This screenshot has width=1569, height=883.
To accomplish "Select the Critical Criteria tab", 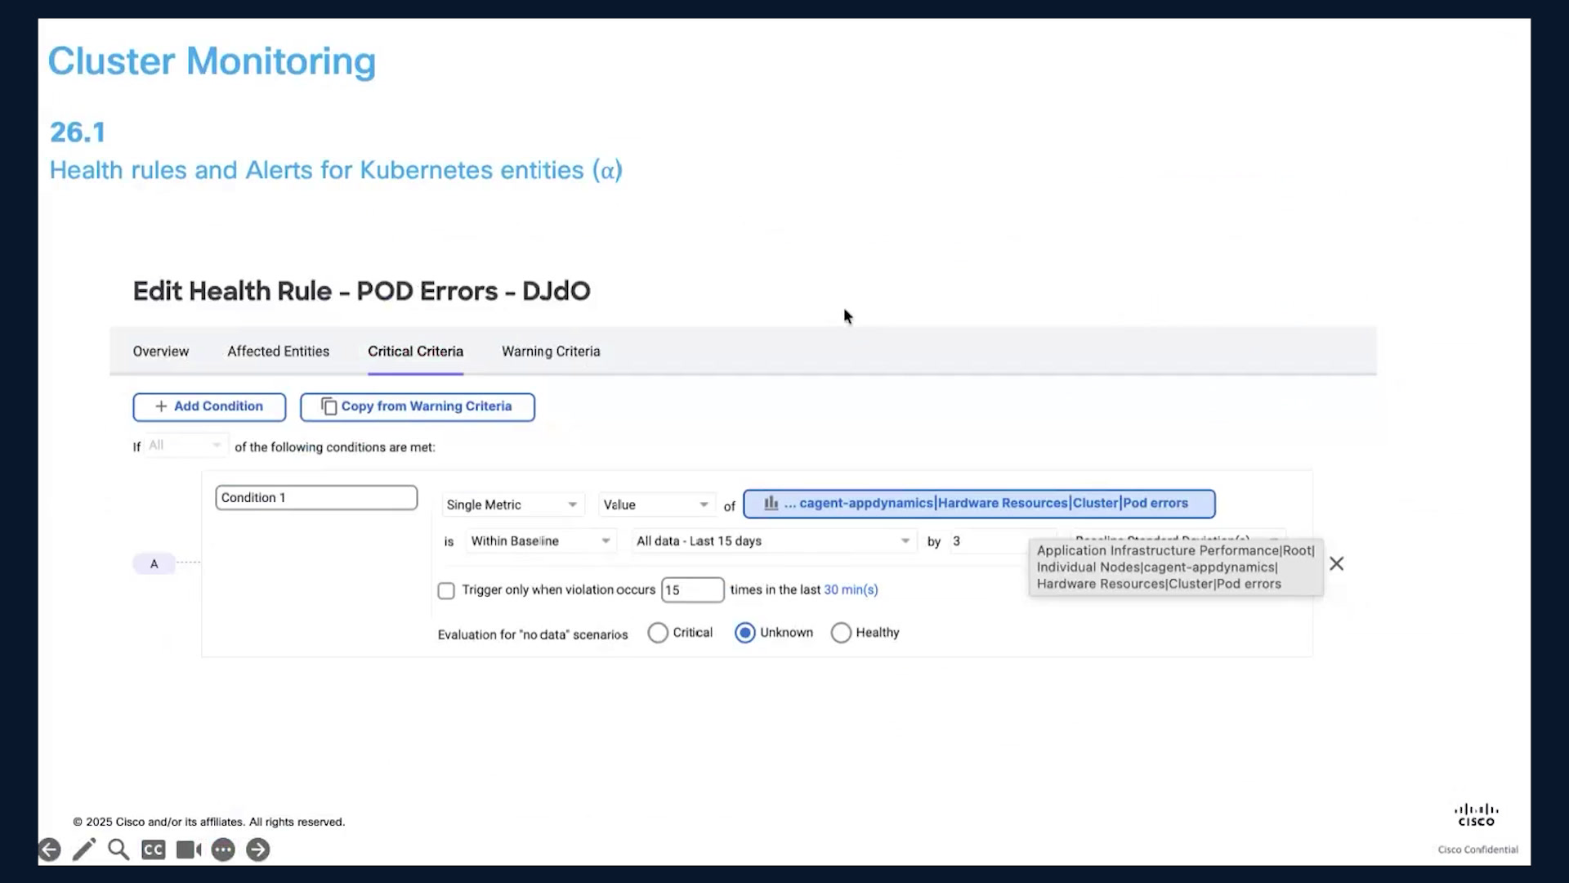I will [415, 352].
